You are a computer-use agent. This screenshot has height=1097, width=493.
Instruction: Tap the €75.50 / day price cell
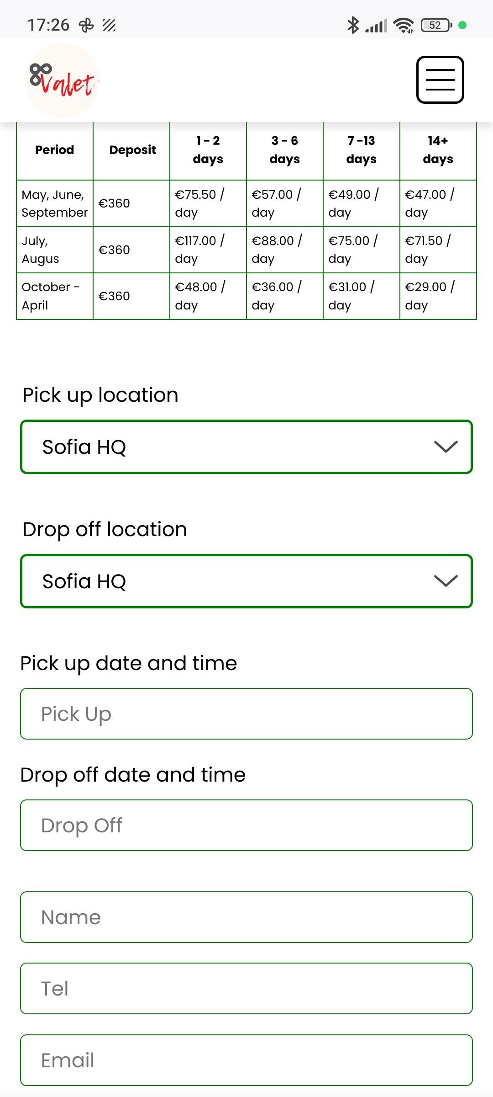coord(208,203)
